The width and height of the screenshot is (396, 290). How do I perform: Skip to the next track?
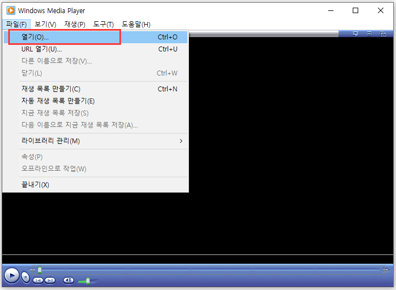[50, 280]
